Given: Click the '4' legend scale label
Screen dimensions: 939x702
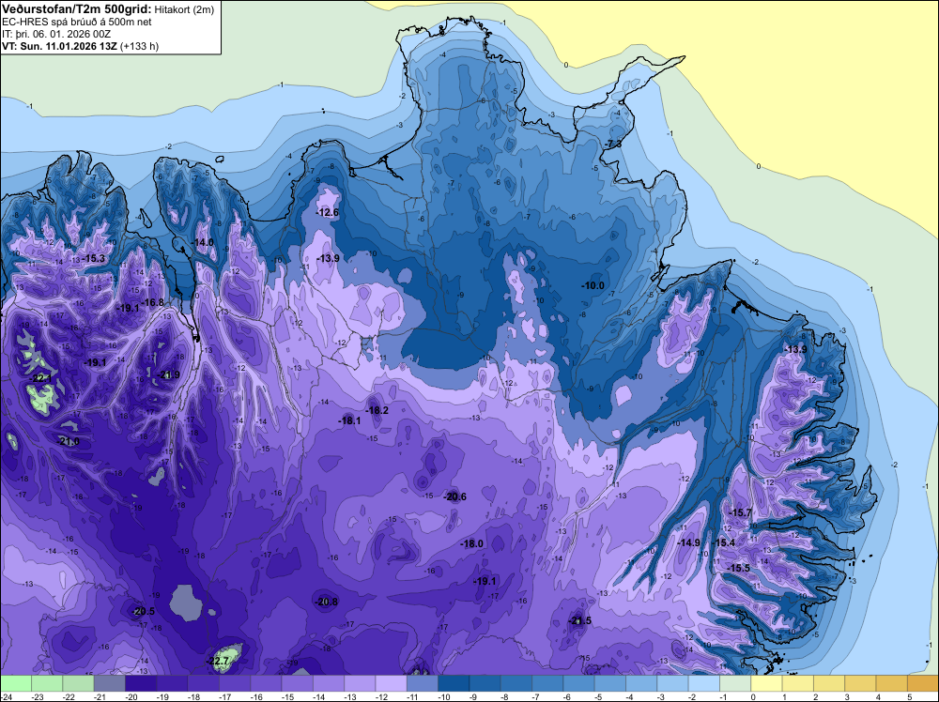Looking at the screenshot, I should click(878, 696).
